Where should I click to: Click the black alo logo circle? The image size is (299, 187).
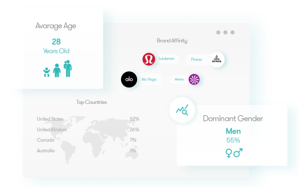click(x=129, y=79)
